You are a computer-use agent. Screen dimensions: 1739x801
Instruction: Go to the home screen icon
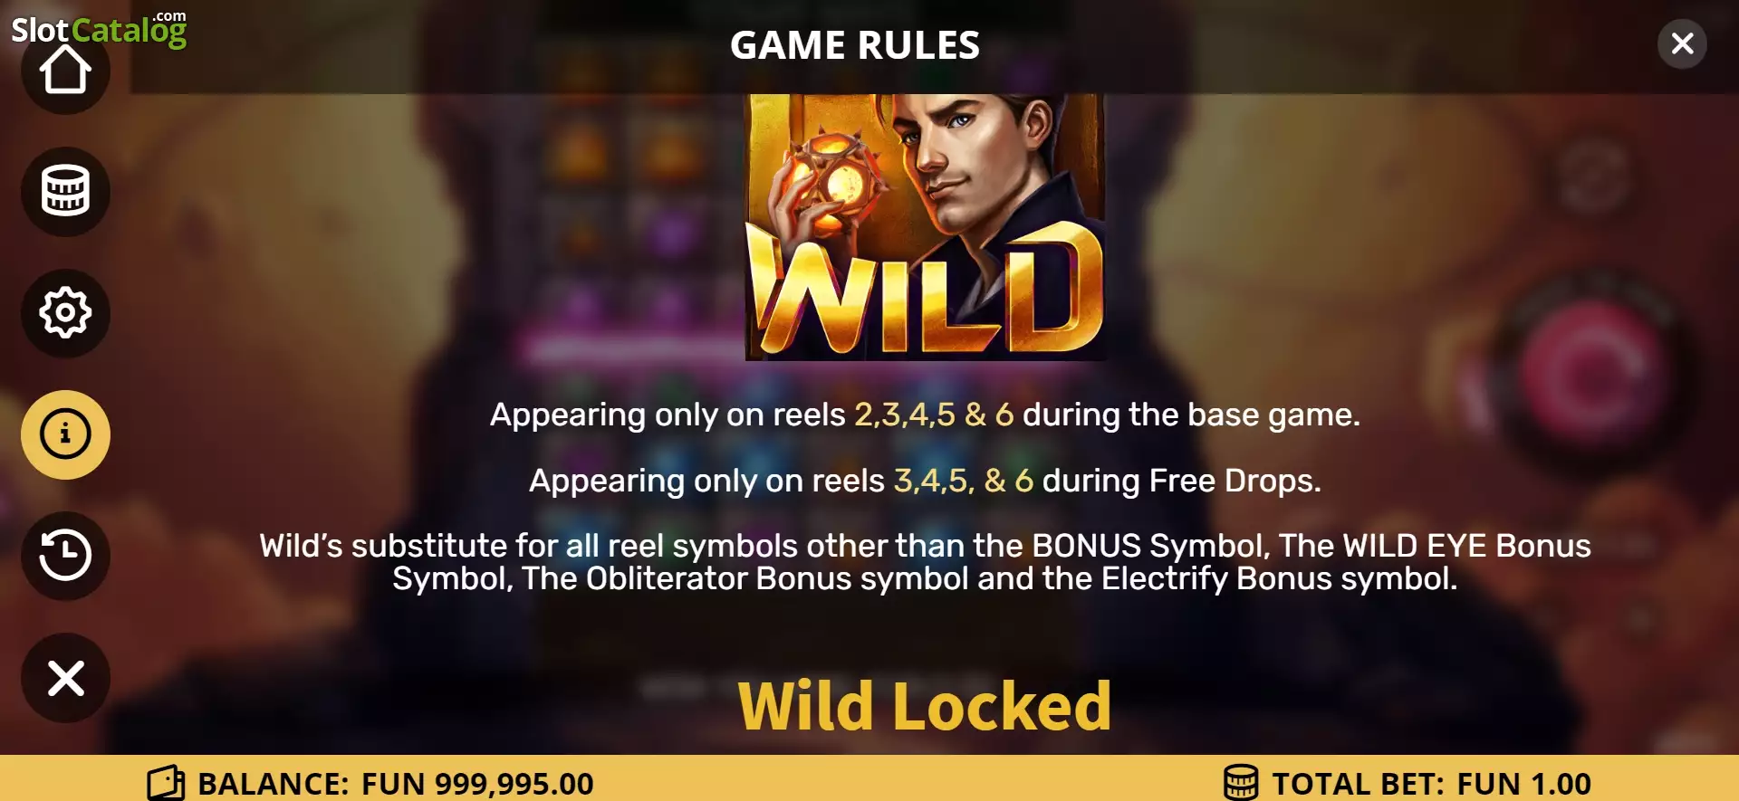coord(65,72)
